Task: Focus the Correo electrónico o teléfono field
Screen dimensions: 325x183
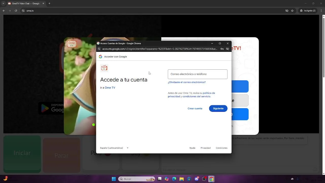Action: pyautogui.click(x=198, y=74)
